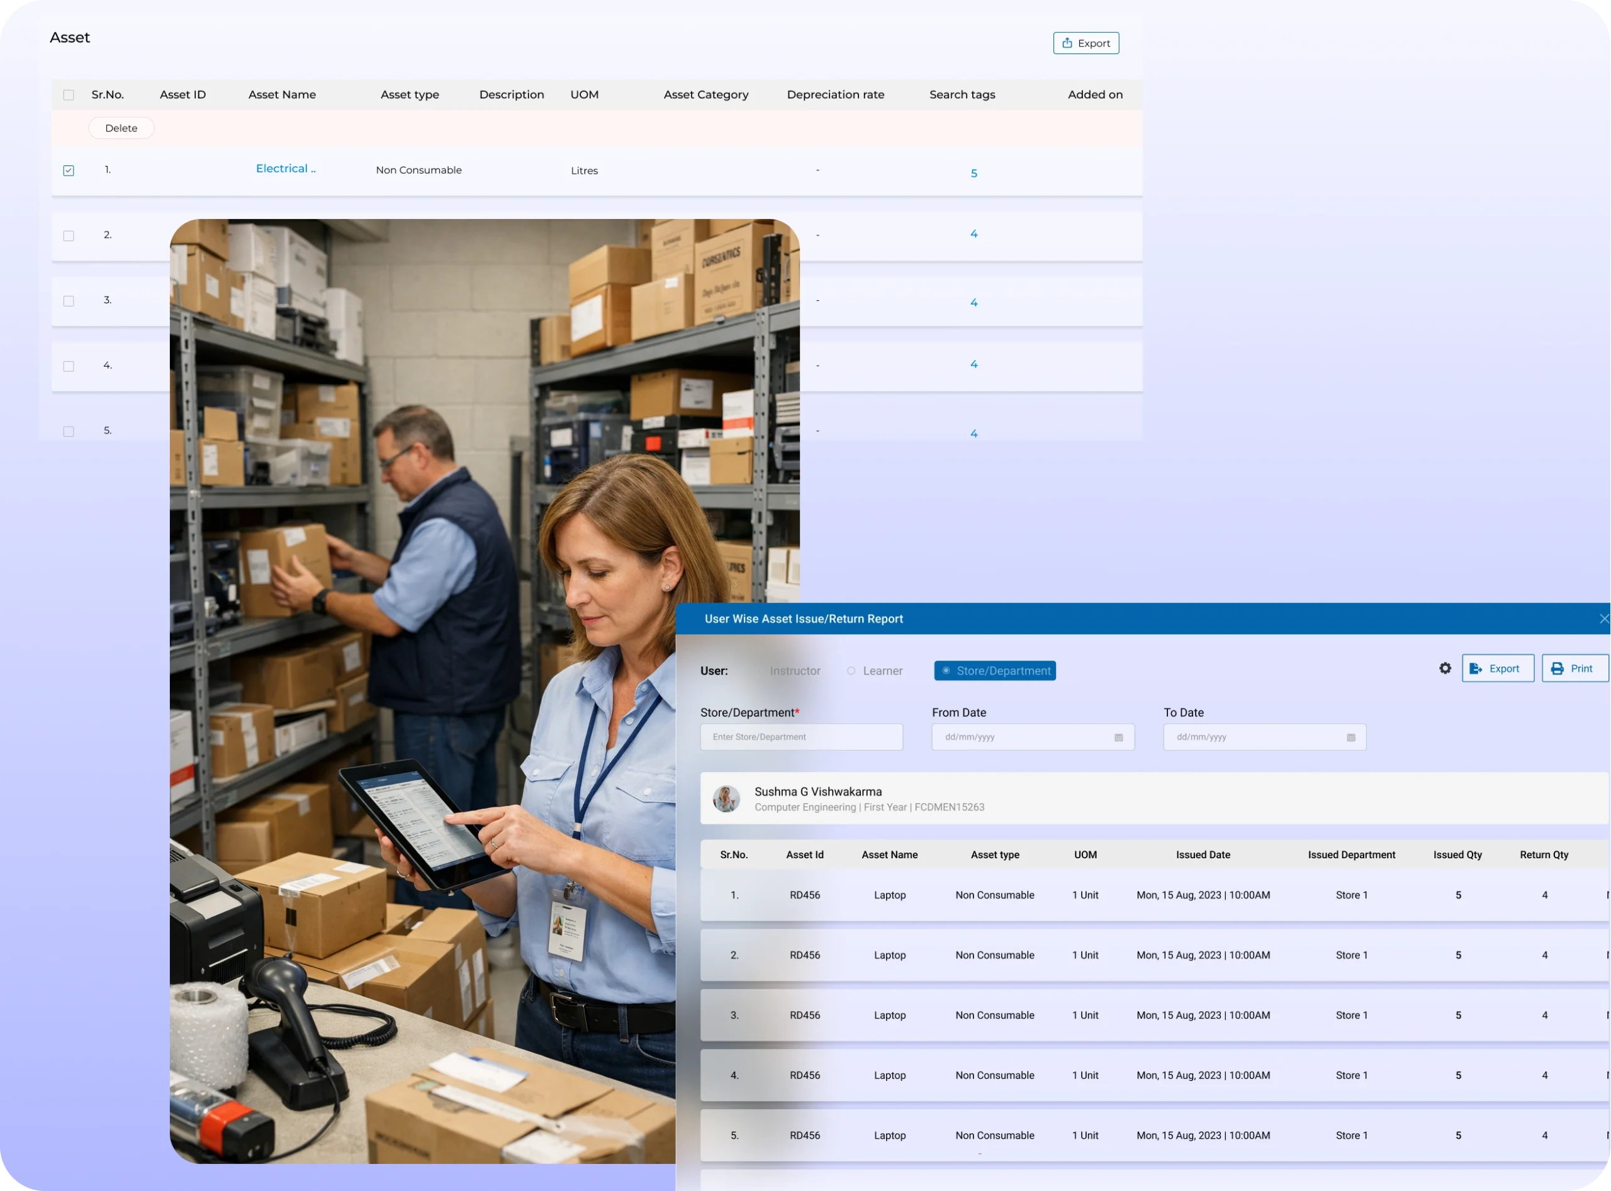The width and height of the screenshot is (1611, 1191).
Task: Click search tags count 5 link
Action: [x=974, y=173]
